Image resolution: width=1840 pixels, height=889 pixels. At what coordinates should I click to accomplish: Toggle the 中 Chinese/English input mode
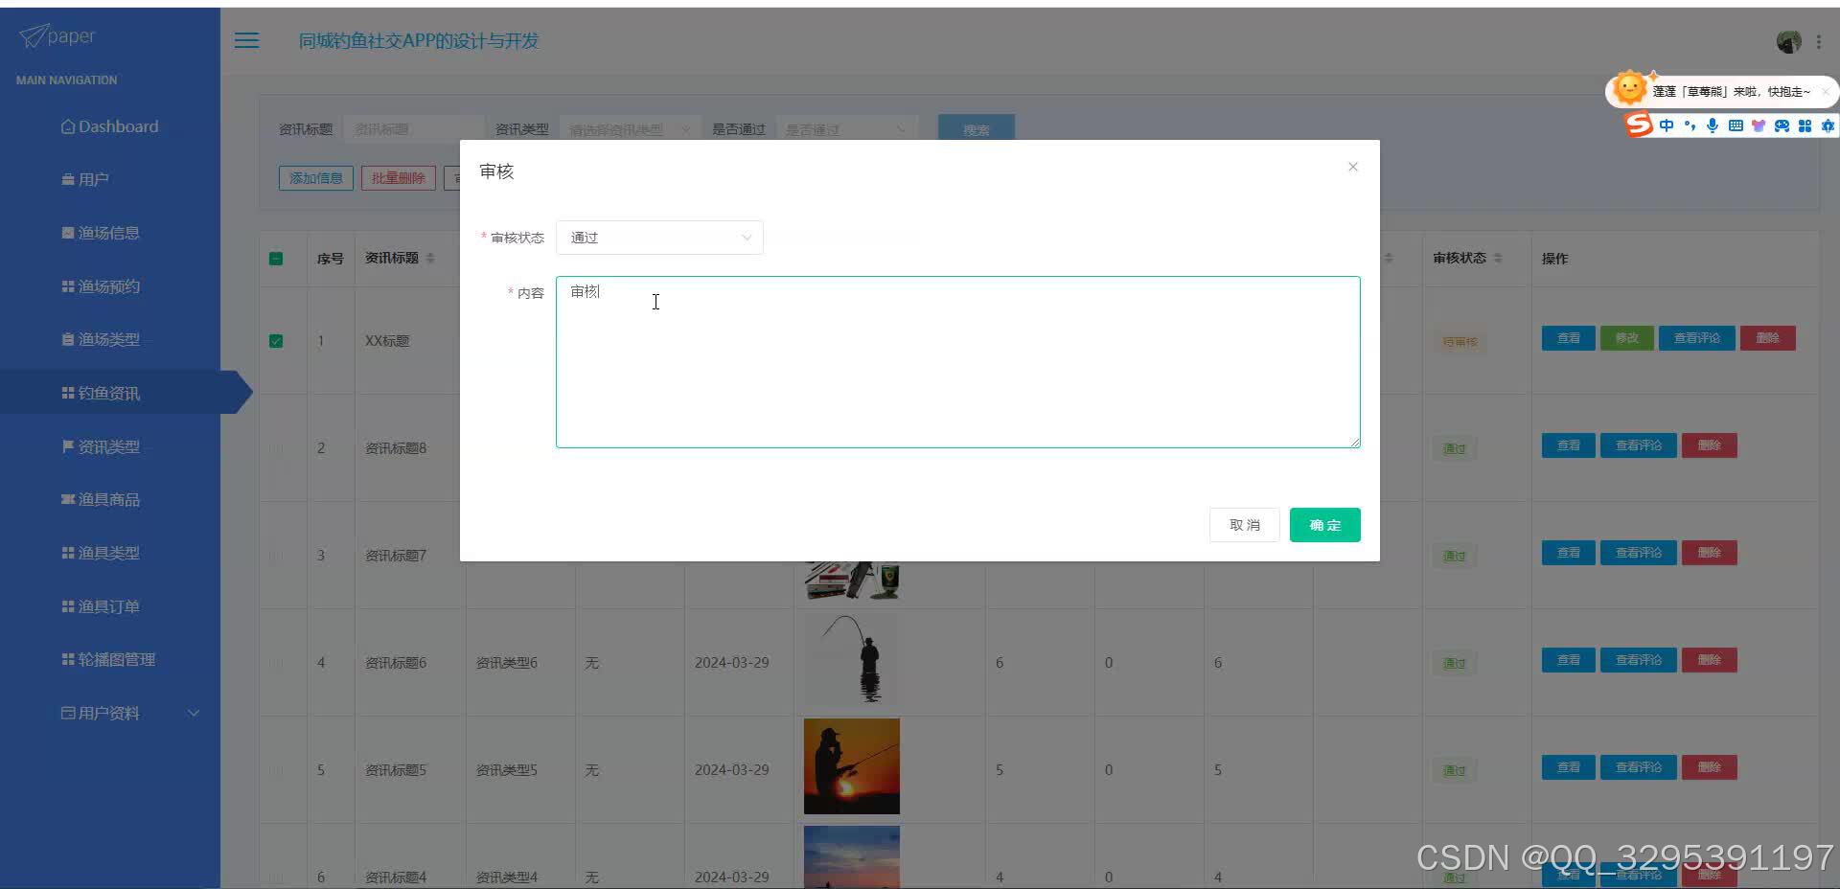(x=1667, y=125)
